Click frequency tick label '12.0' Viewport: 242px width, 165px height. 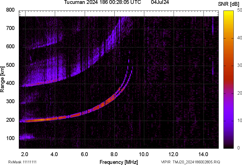(x=174, y=154)
